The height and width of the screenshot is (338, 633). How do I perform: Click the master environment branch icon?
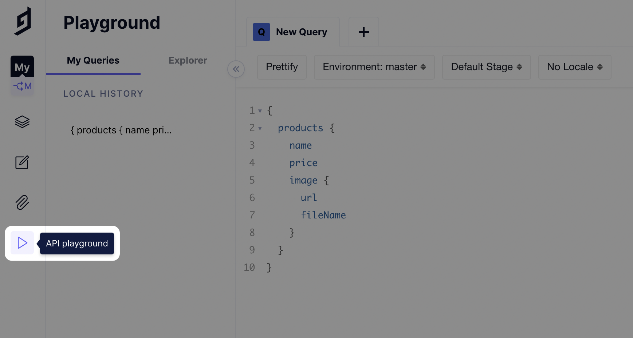(22, 86)
